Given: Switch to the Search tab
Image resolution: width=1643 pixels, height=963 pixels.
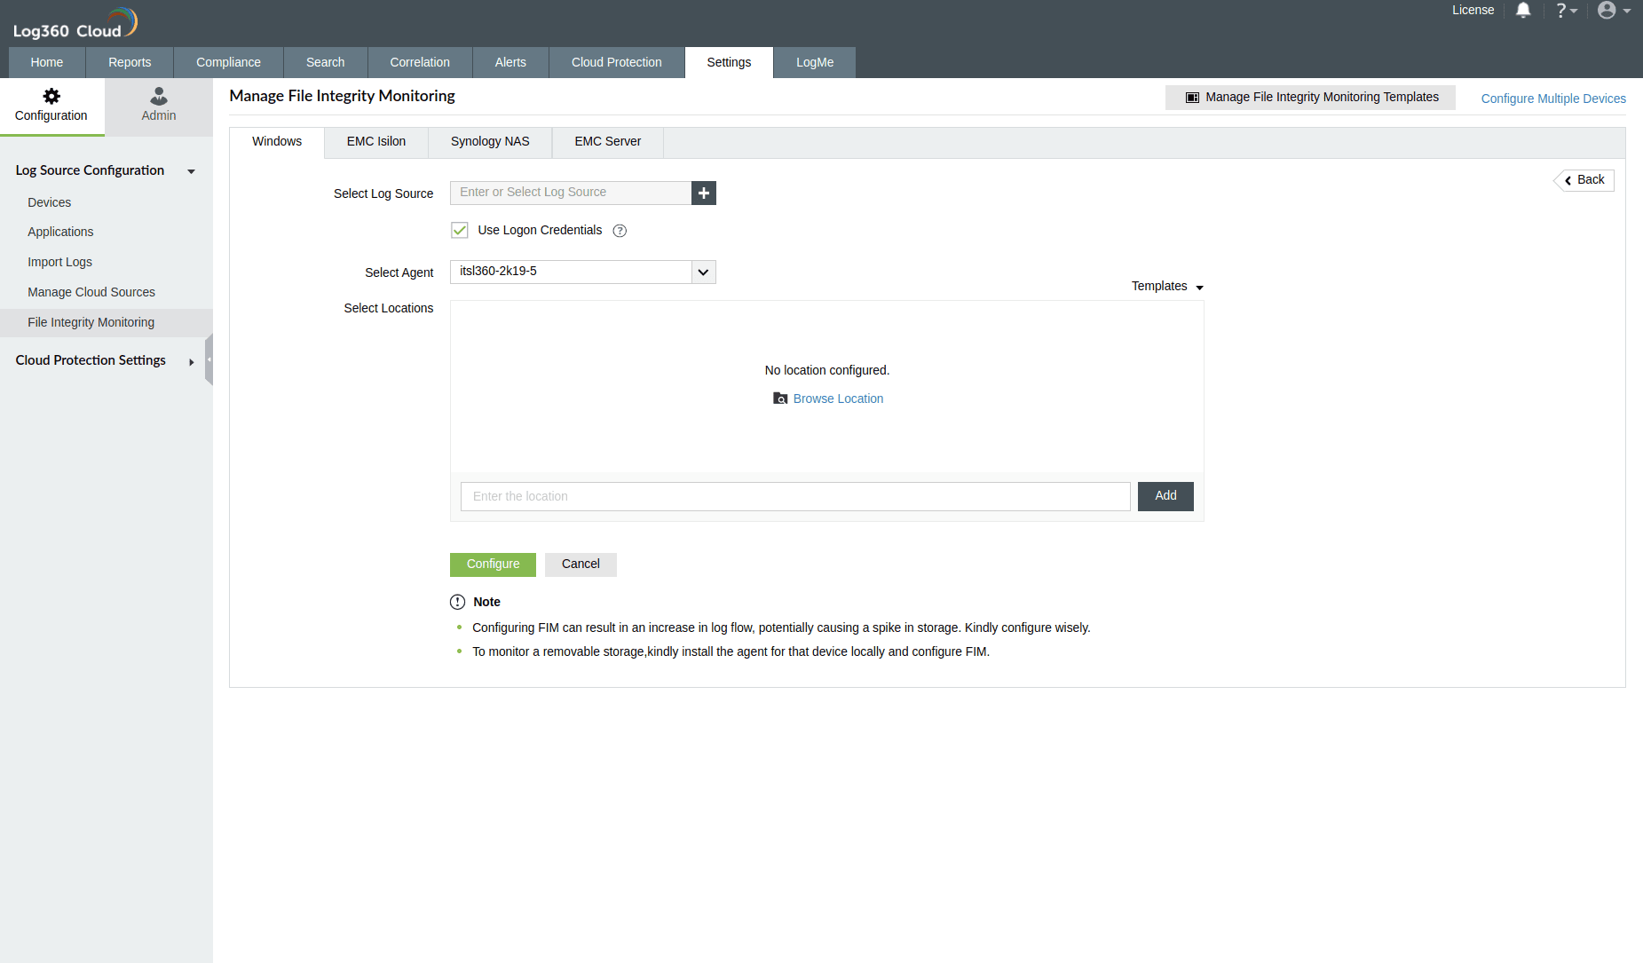Looking at the screenshot, I should click(325, 62).
